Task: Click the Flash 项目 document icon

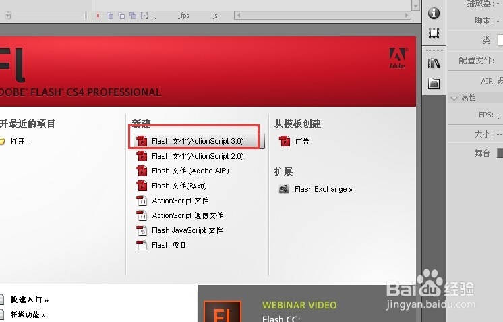Action: click(x=142, y=245)
